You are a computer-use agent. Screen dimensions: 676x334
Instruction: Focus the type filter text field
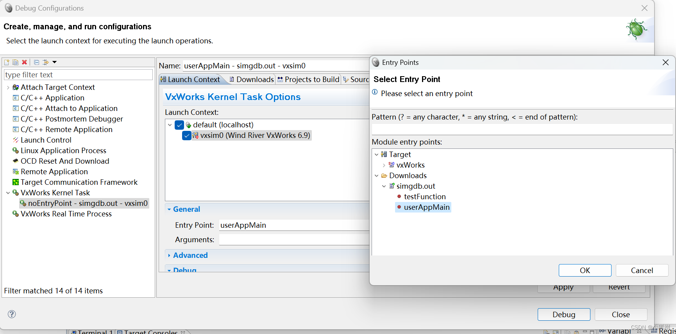[78, 75]
